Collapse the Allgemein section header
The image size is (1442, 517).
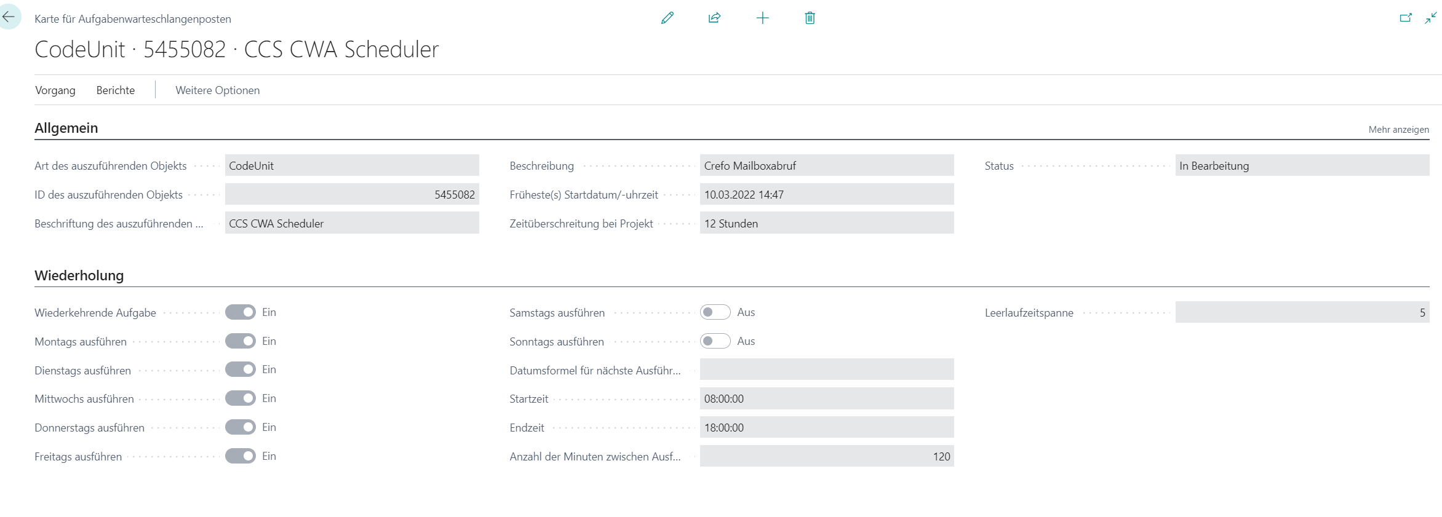[66, 128]
